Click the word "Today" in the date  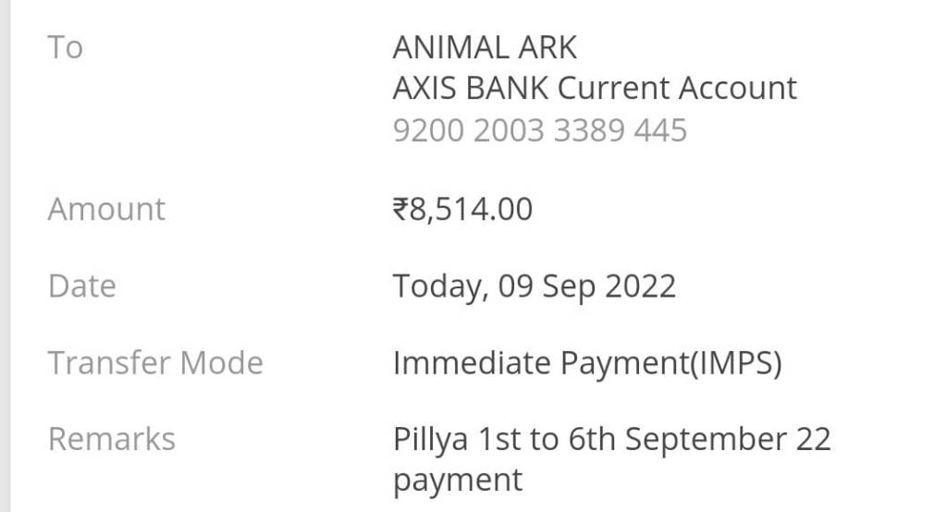[x=439, y=286]
